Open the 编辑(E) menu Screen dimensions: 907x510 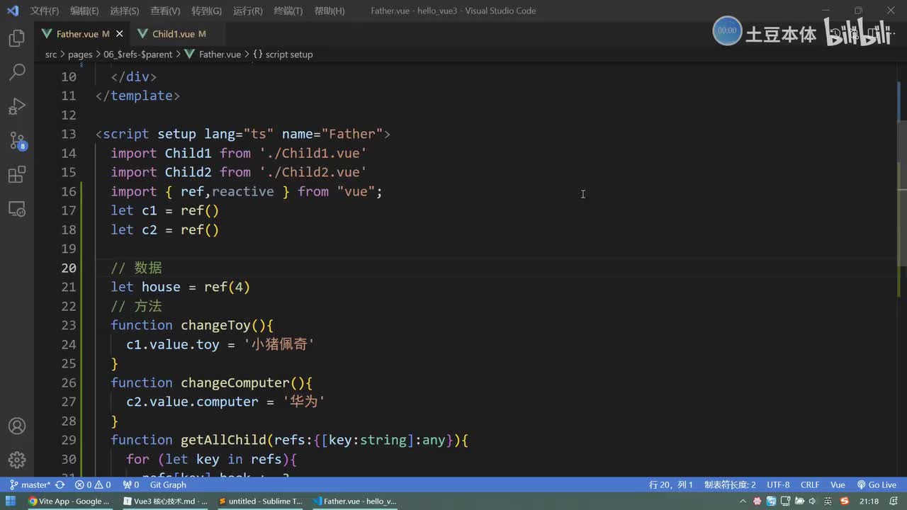tap(84, 11)
